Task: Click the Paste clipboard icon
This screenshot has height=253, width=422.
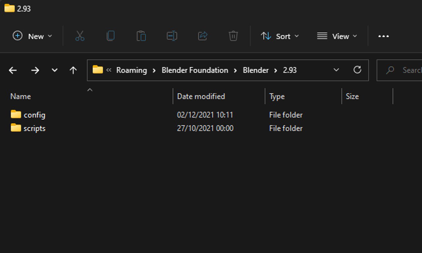Action: point(141,36)
